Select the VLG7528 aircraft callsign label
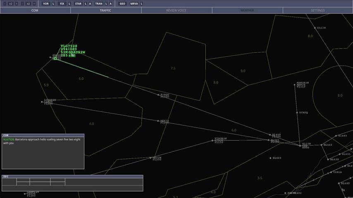 (69, 46)
